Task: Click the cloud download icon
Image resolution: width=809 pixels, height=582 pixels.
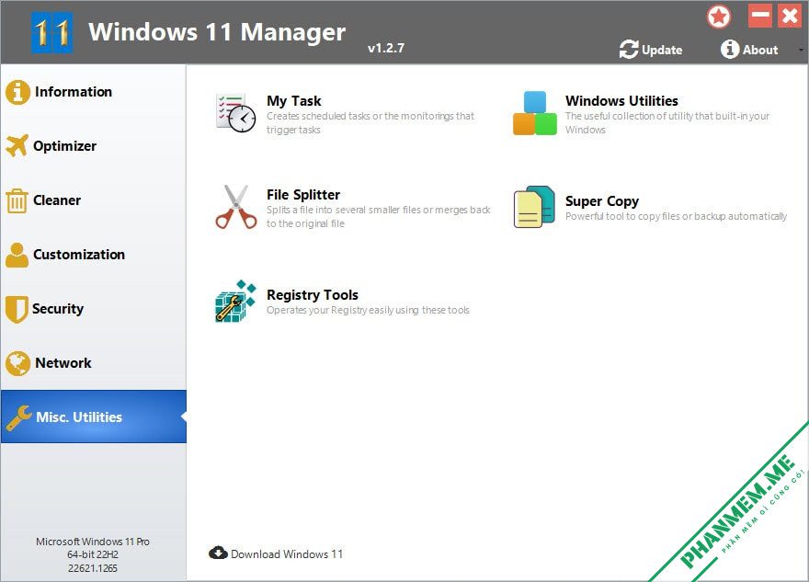Action: pos(218,553)
